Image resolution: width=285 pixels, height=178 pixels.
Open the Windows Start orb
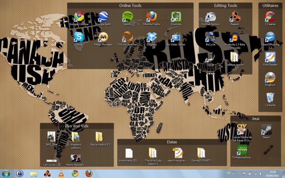pyautogui.click(x=6, y=174)
